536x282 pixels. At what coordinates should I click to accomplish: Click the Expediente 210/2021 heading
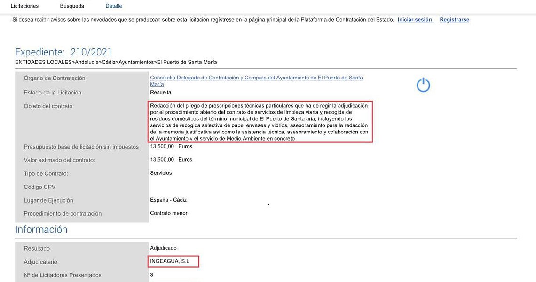[x=63, y=52]
